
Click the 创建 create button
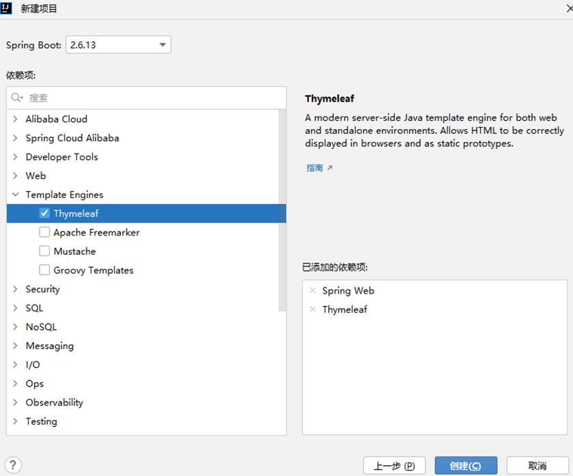click(x=466, y=466)
